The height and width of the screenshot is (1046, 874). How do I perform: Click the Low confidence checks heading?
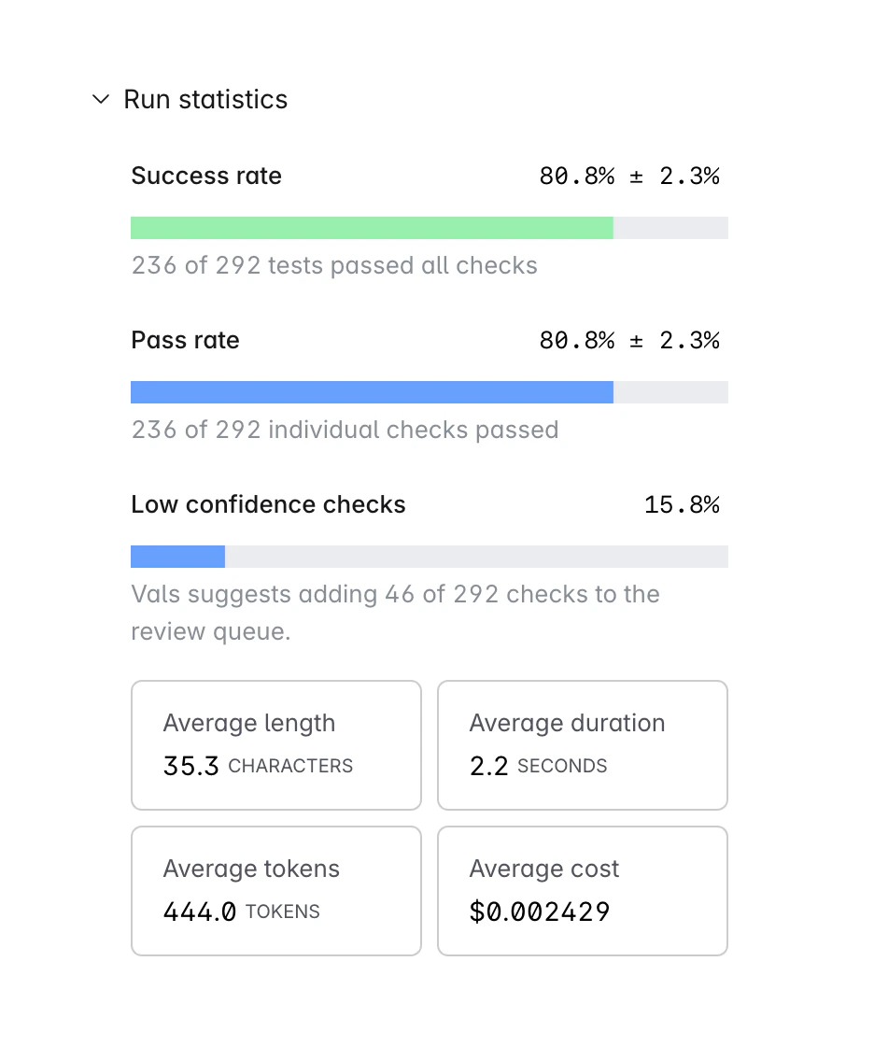[268, 504]
